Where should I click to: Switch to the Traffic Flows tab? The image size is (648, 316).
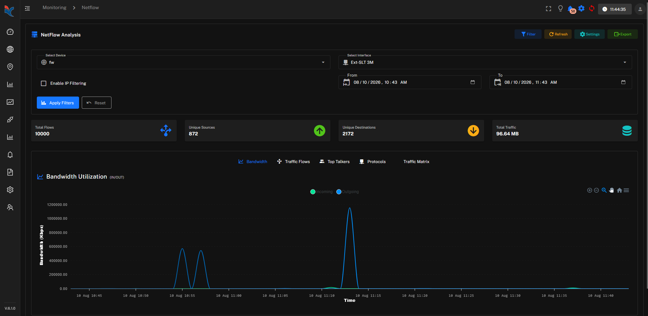pyautogui.click(x=293, y=162)
